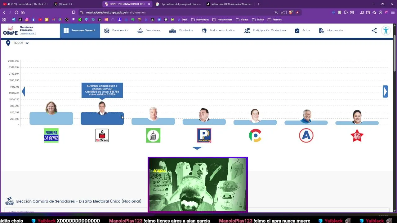Select the red star APRA party logo
397x223 pixels.
coord(357,136)
